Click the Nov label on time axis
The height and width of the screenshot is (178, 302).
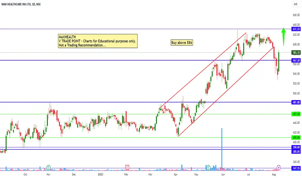click(48, 174)
